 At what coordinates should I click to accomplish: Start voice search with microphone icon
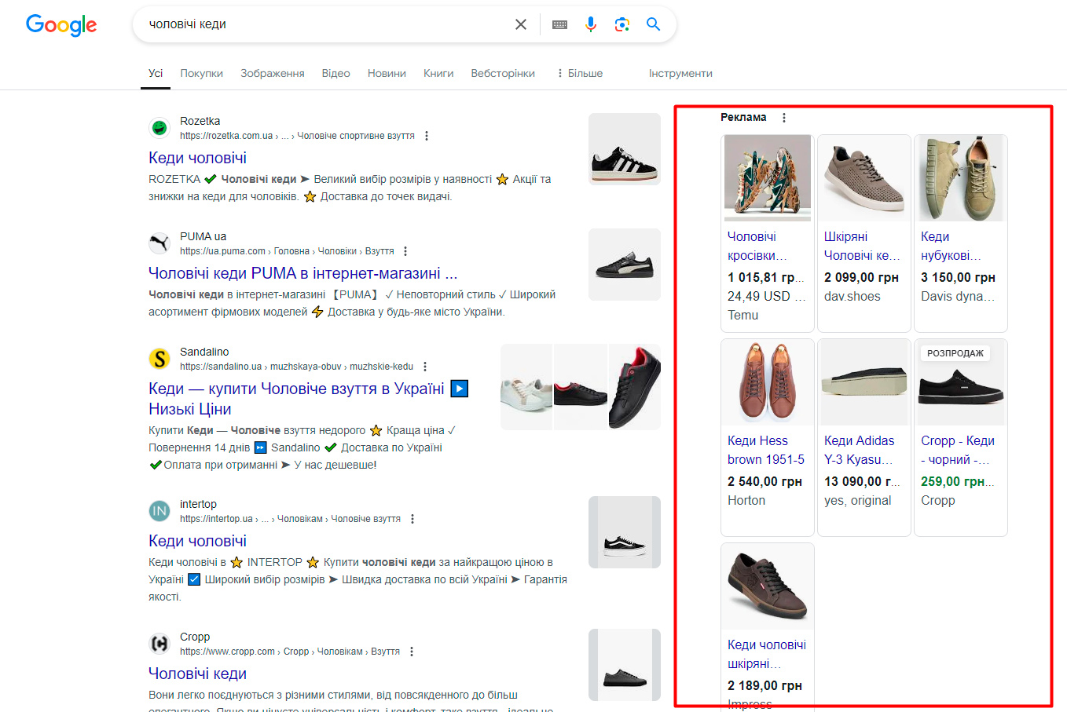[x=591, y=24]
